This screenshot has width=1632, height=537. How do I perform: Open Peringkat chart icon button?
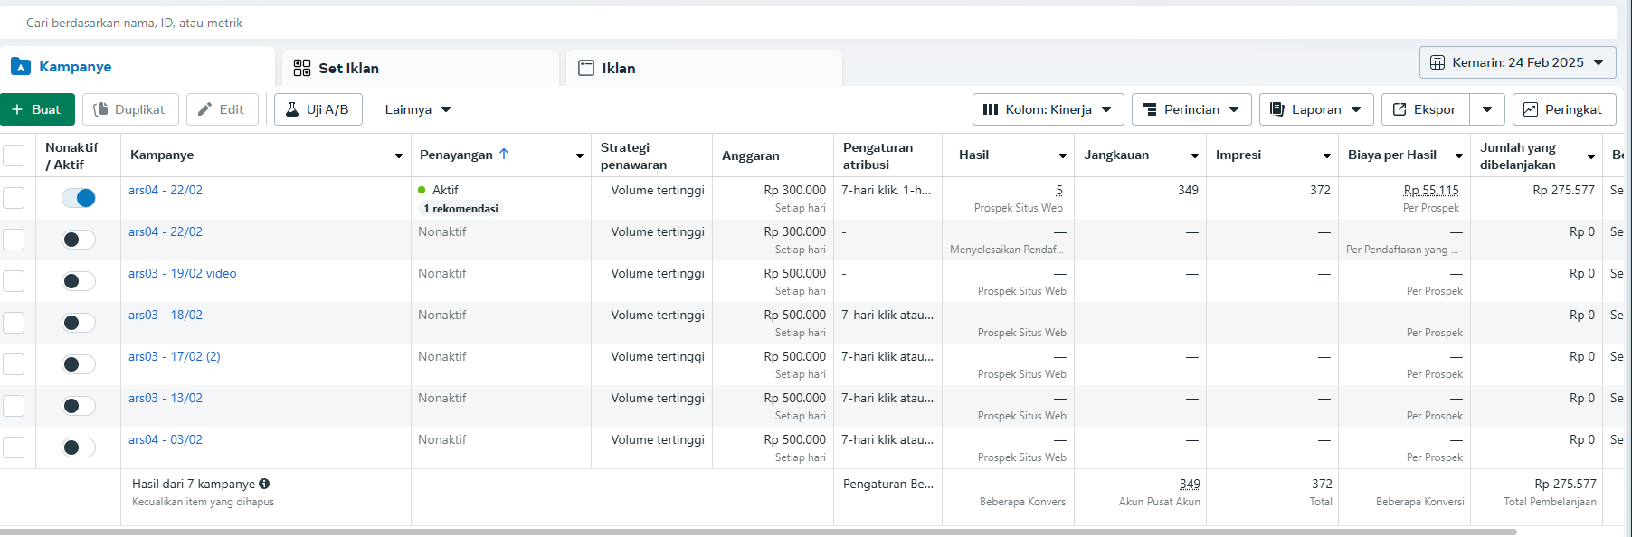[x=1531, y=109]
